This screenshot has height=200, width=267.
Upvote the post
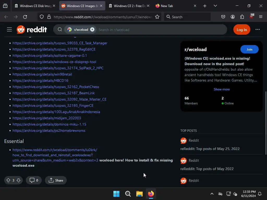click(x=8, y=180)
